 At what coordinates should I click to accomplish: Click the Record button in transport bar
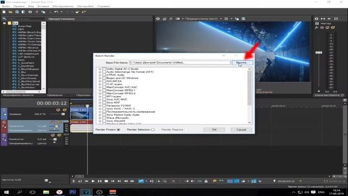73,181
